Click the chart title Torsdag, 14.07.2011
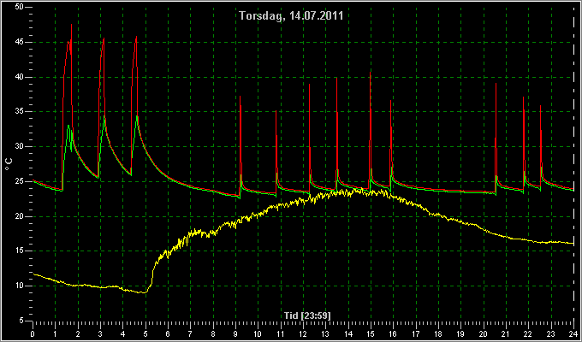 coord(291,15)
